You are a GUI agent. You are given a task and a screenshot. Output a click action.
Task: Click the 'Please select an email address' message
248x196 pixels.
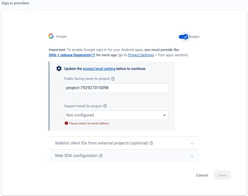pyautogui.click(x=89, y=123)
